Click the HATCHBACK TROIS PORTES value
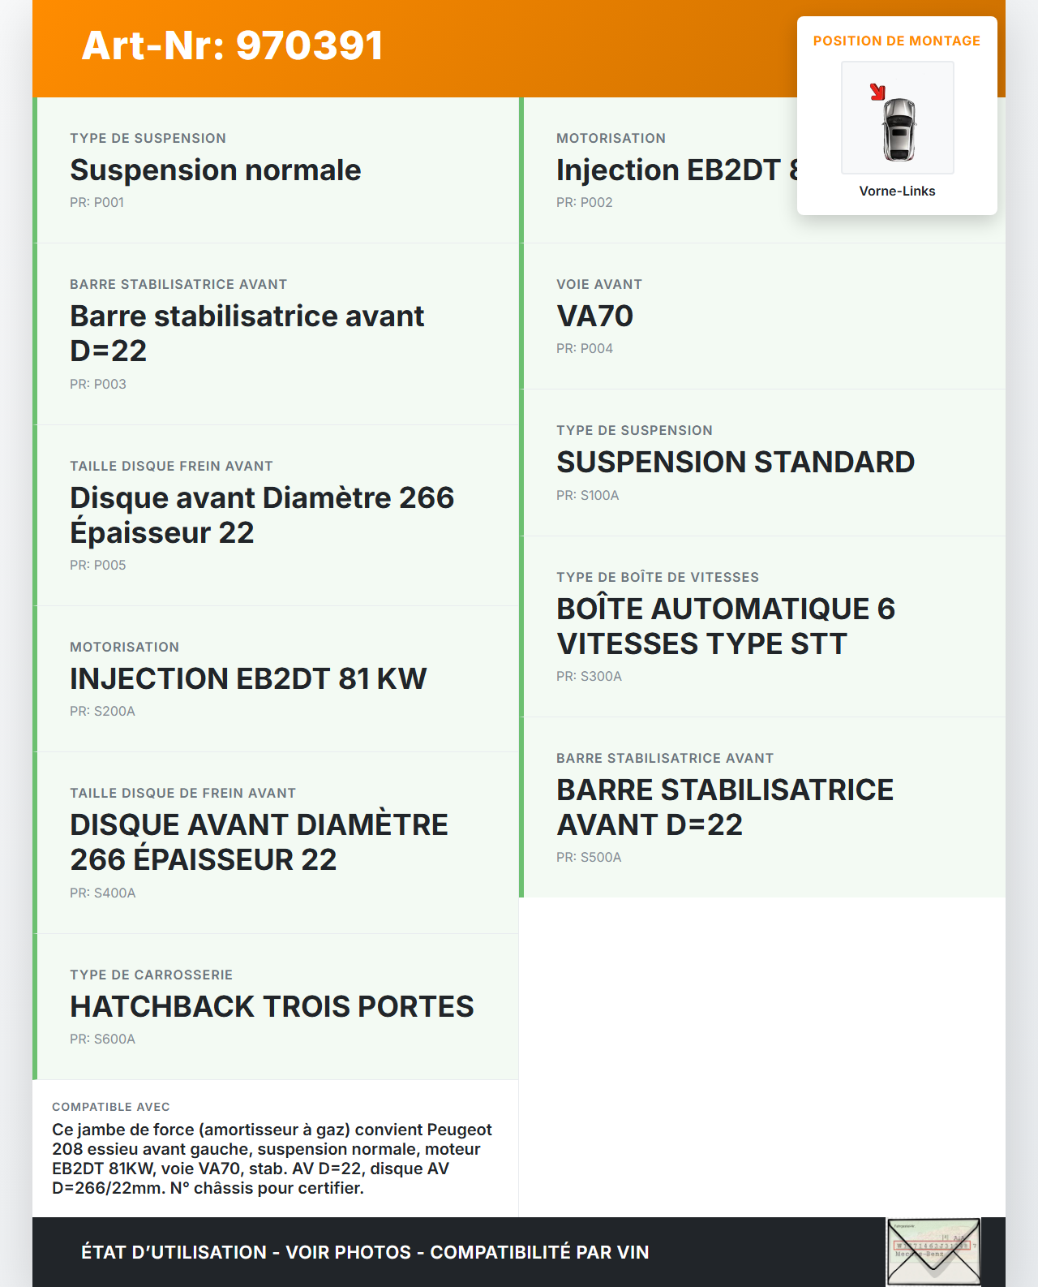 272,1006
